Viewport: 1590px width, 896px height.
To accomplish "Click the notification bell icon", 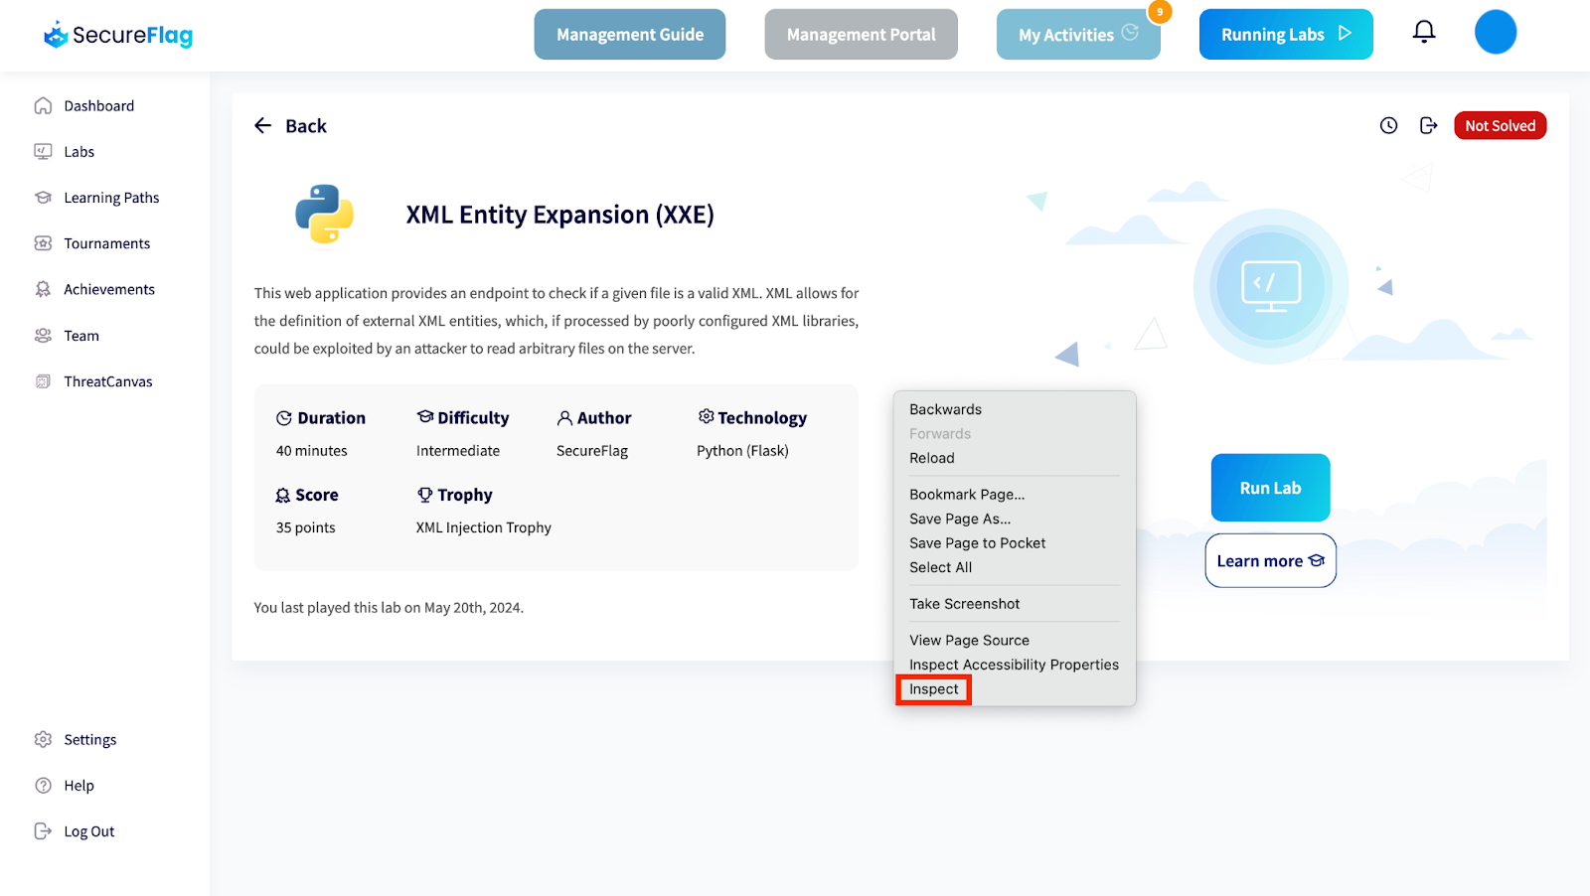I will click(1424, 33).
